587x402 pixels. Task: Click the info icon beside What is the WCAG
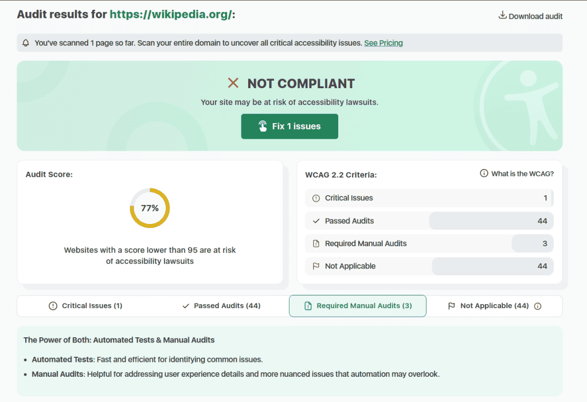tap(484, 173)
